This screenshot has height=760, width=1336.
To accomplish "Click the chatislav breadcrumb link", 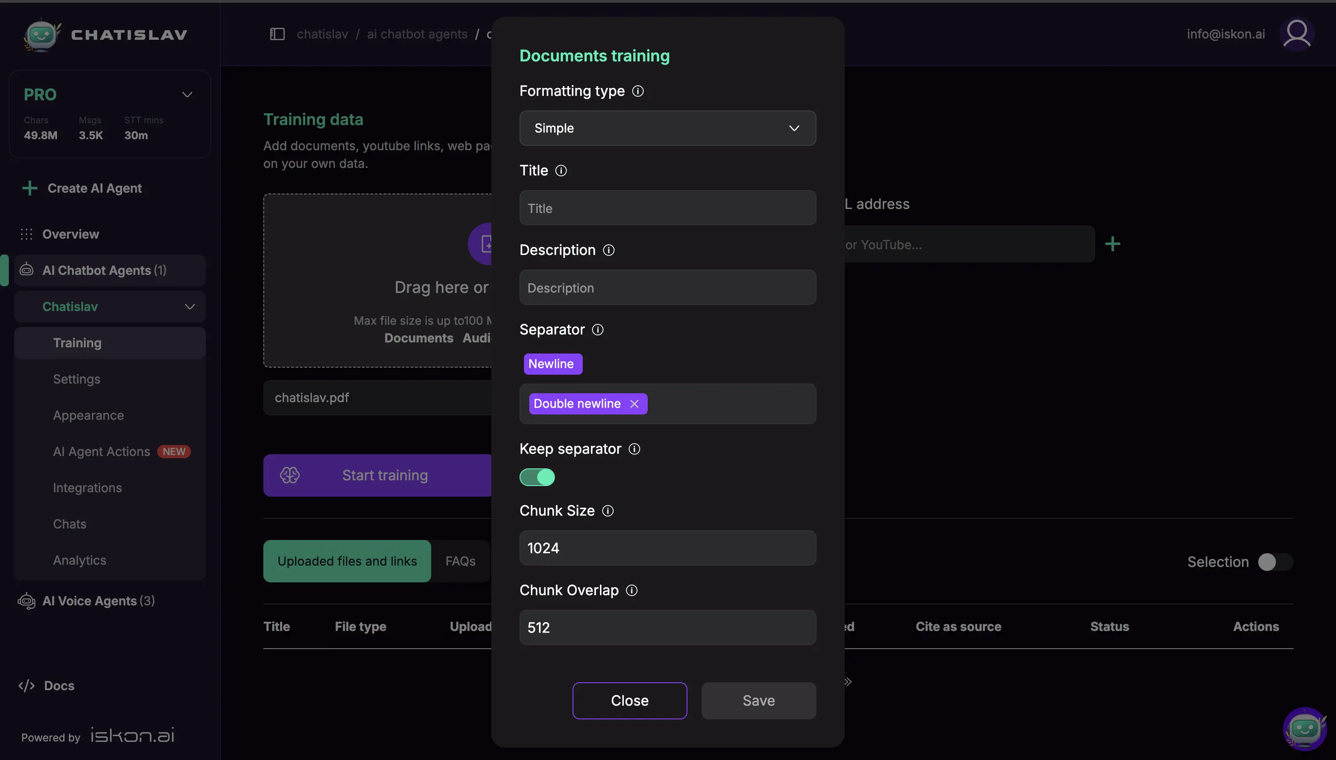I will pos(322,34).
